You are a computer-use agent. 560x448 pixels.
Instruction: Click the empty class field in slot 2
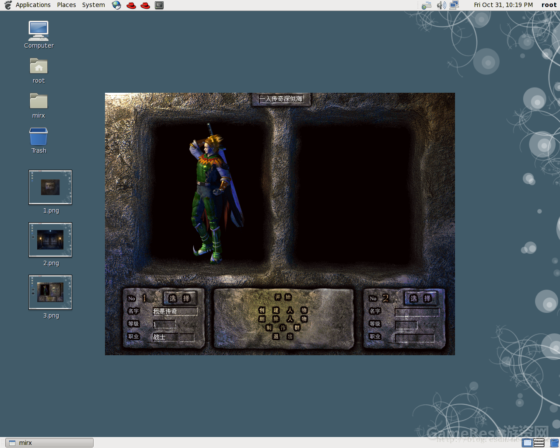coord(415,338)
